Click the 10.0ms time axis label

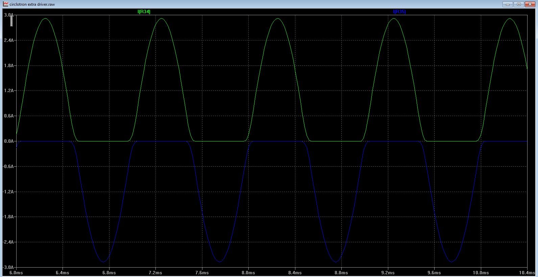click(x=481, y=273)
